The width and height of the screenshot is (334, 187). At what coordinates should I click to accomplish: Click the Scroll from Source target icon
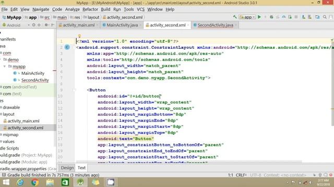[33, 25]
